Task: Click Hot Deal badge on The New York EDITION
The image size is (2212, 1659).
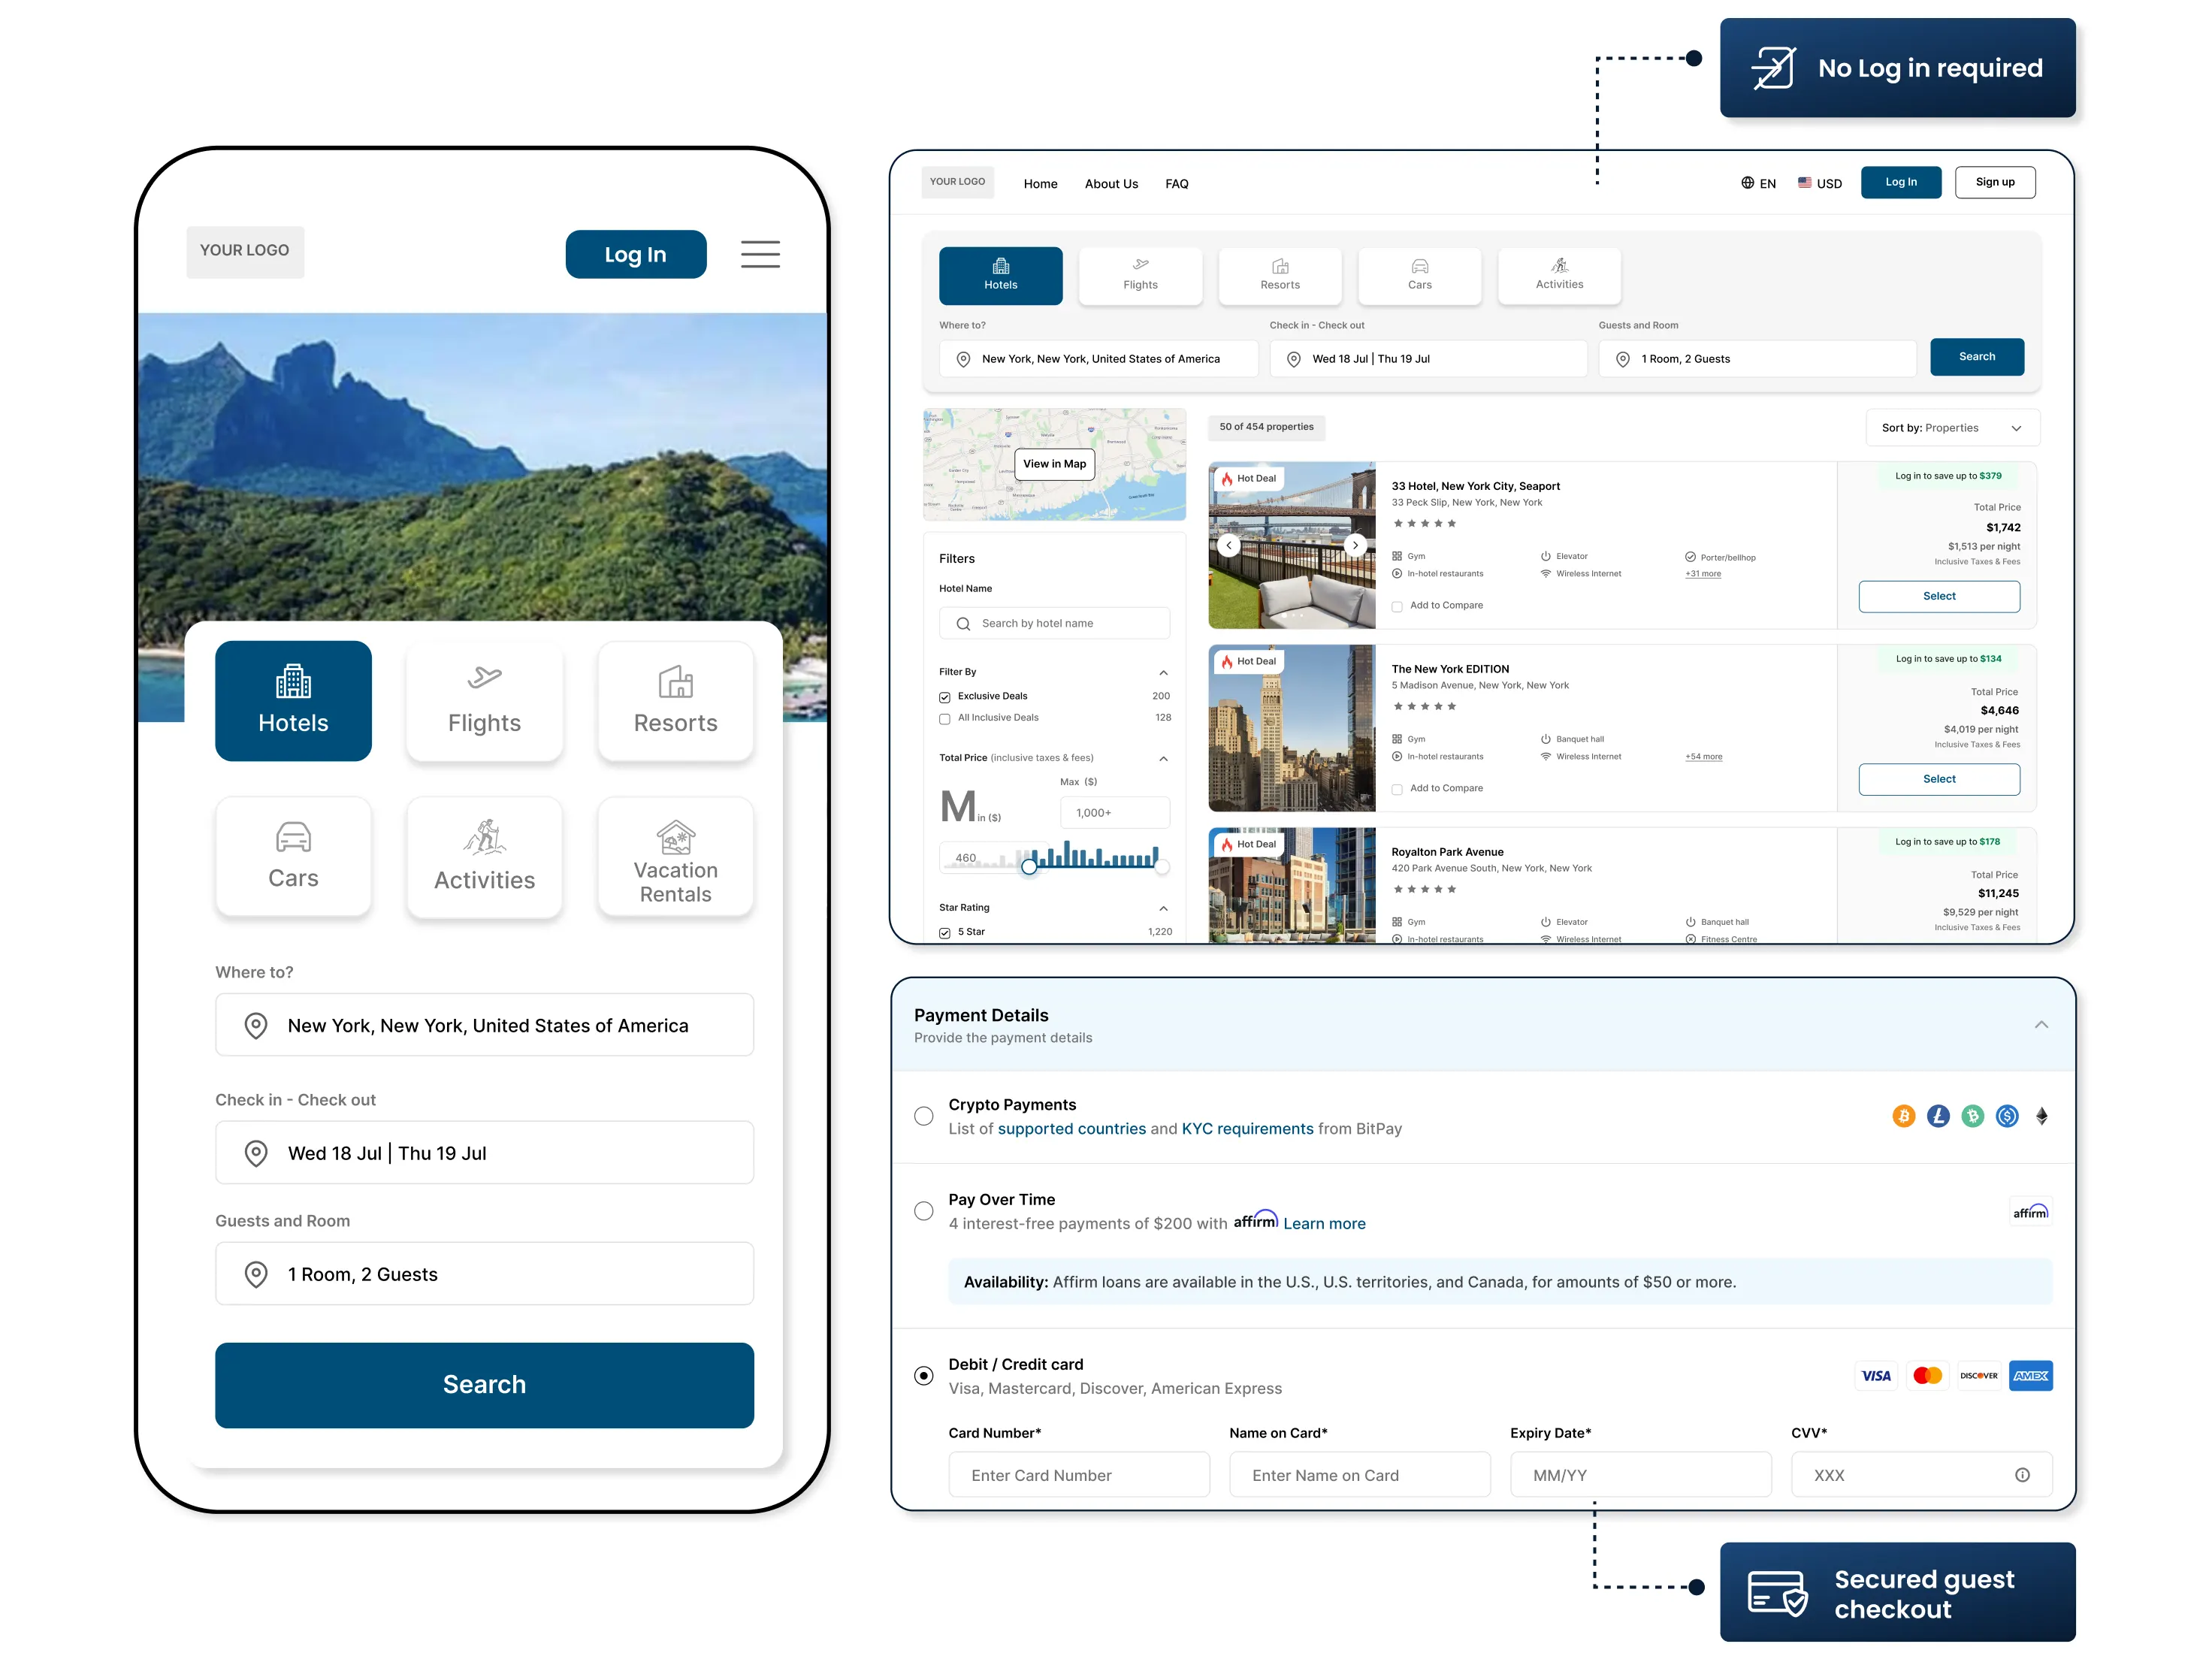Action: (1249, 662)
